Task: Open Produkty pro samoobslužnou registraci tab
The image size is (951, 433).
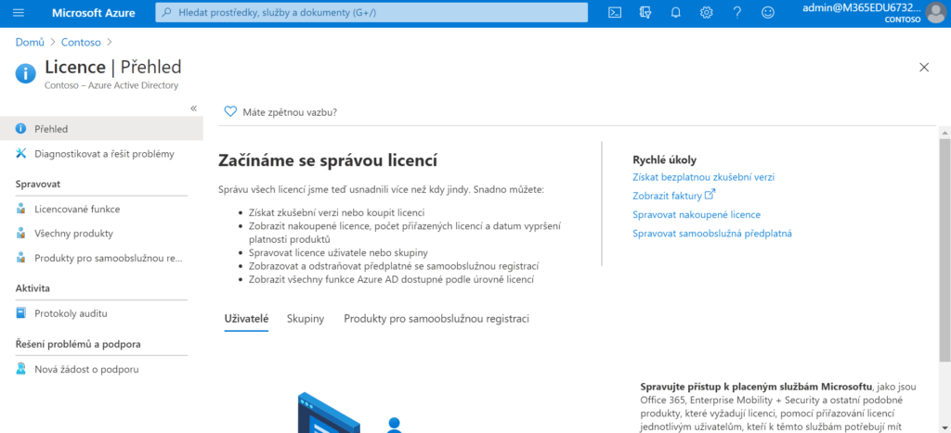Action: (436, 319)
